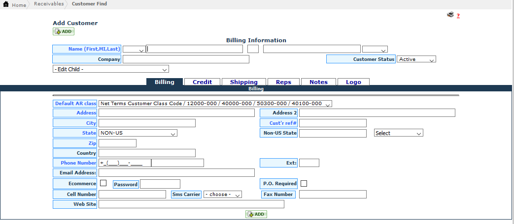Expand the Edit Child dropdown
The height and width of the screenshot is (224, 514).
110,69
